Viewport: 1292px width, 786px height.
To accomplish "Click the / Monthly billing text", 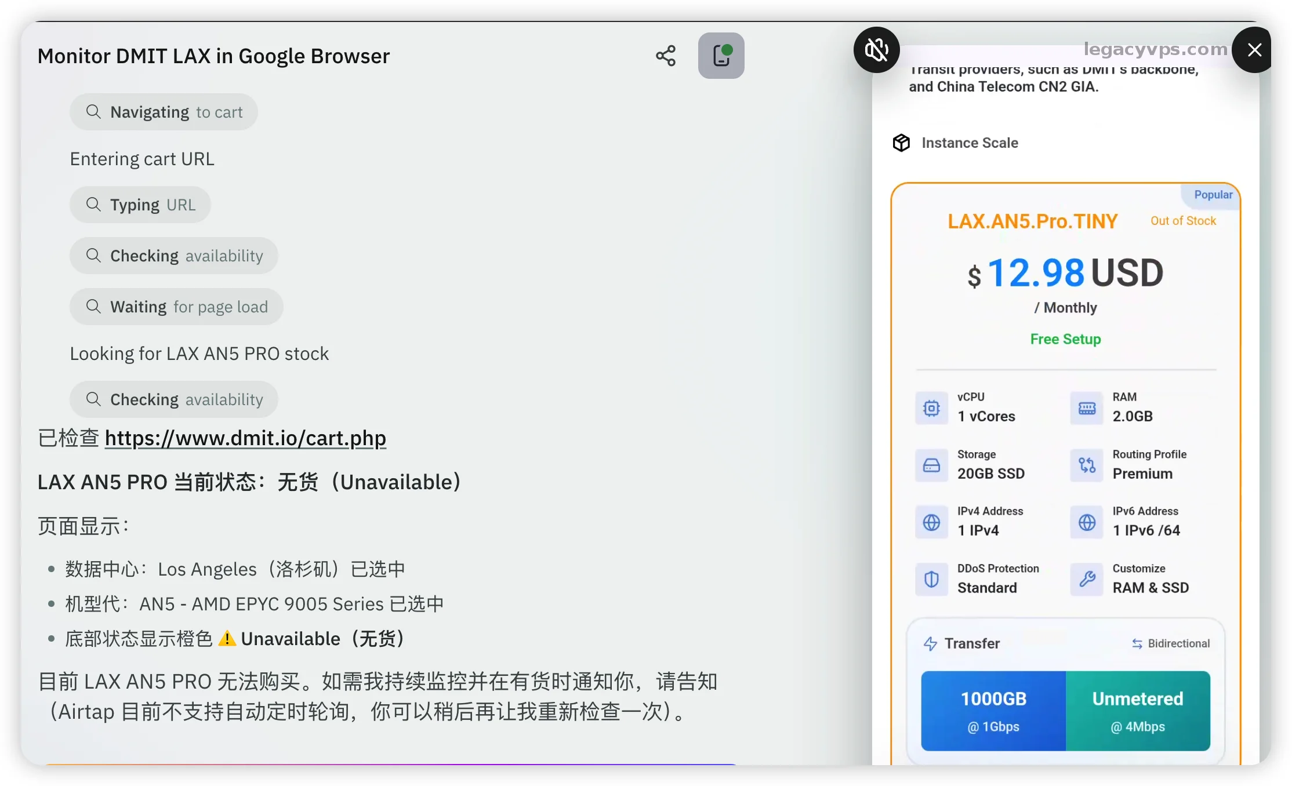I will pos(1065,308).
